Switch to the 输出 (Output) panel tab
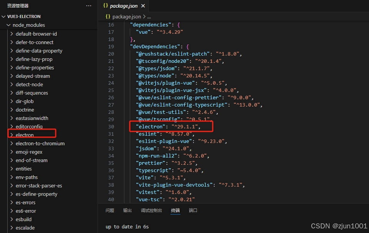Viewport: 369px width, 233px height. click(127, 210)
